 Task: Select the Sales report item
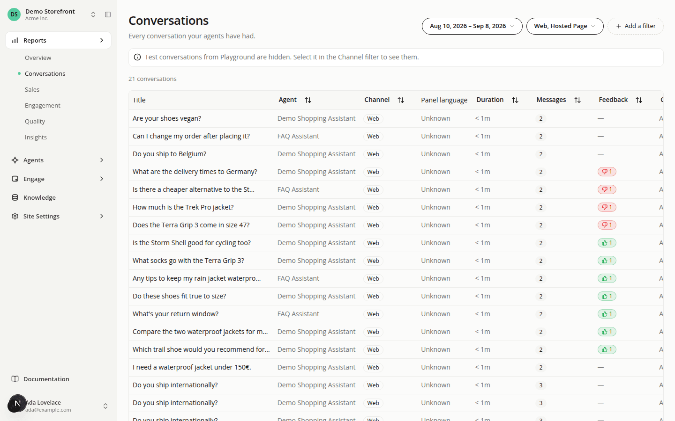point(32,90)
